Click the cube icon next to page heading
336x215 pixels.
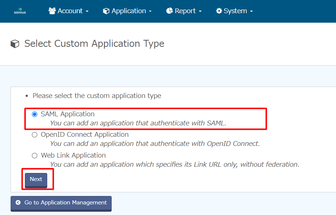point(15,44)
